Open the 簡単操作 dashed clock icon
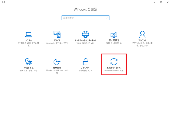171x133 pixels. (57, 62)
